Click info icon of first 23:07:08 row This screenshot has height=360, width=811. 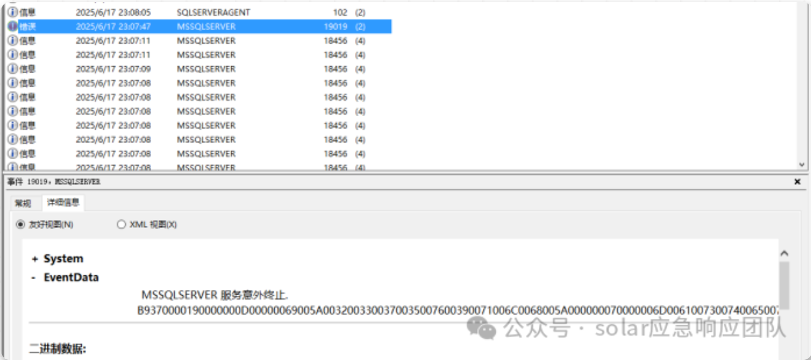tap(13, 83)
